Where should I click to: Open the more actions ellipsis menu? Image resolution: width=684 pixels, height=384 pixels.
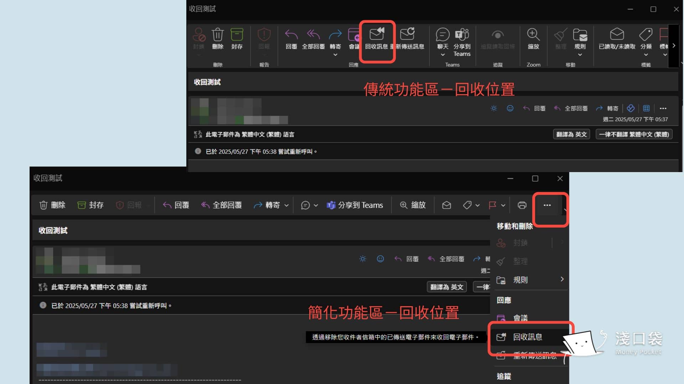(547, 205)
